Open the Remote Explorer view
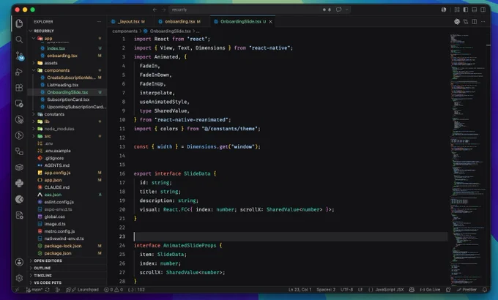Screen dimensions: 498x300 19,103
